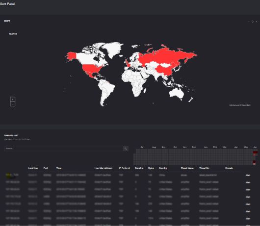Click the China cell in Country column
Viewport: 260px width, 226px height.
(x=162, y=175)
